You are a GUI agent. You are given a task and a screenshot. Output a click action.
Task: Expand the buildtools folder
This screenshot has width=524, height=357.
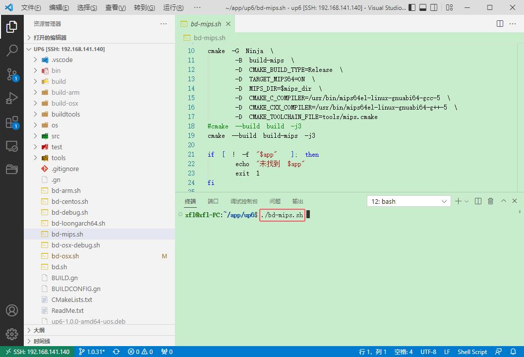click(65, 114)
